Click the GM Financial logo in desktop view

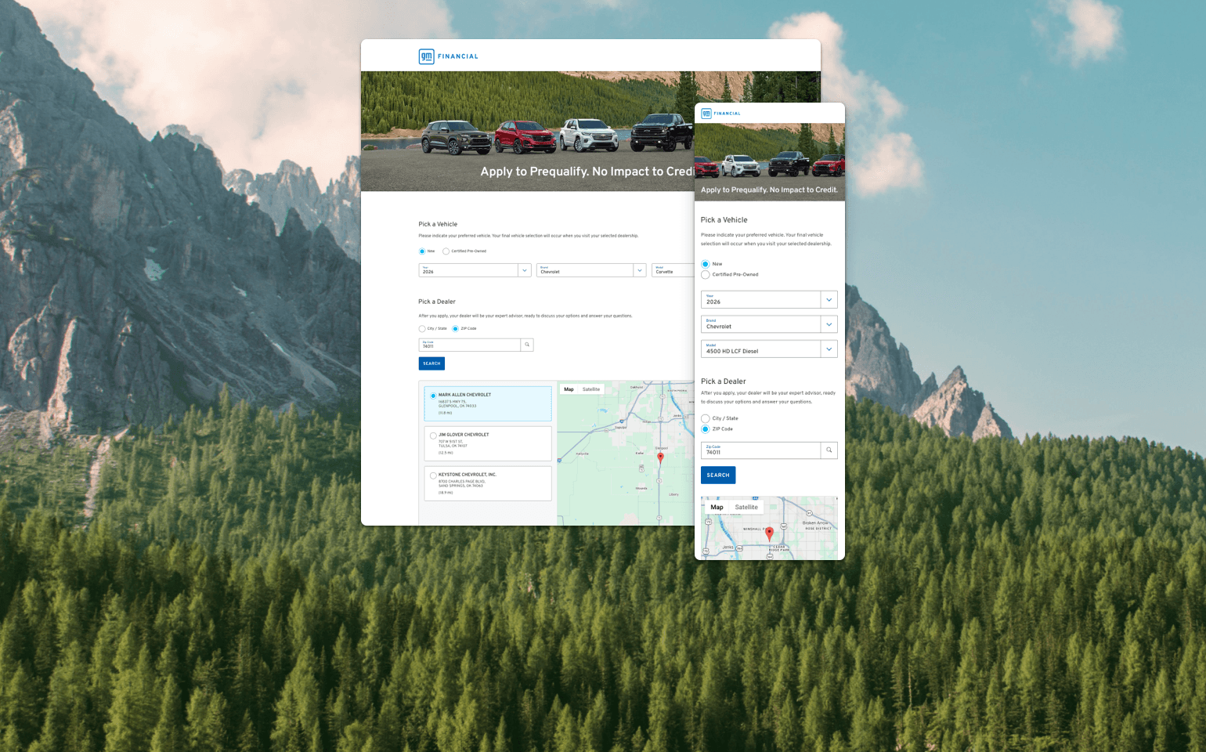pos(448,56)
